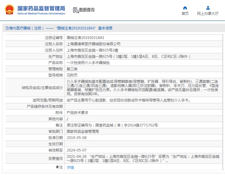Click the 有效期至 row label
This screenshot has height=175, width=225.
(x=56, y=150)
